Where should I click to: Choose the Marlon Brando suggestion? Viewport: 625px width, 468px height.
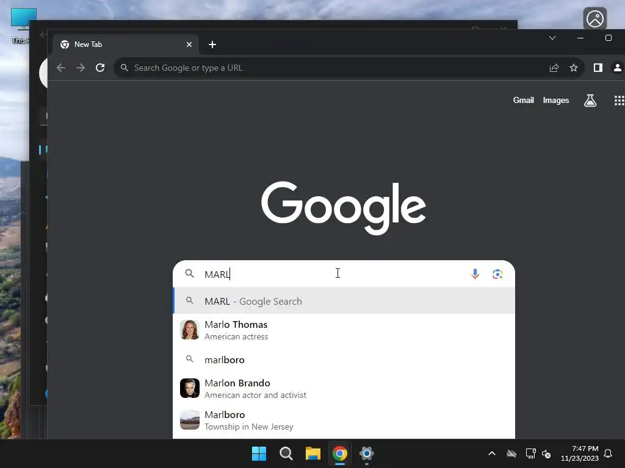click(344, 389)
